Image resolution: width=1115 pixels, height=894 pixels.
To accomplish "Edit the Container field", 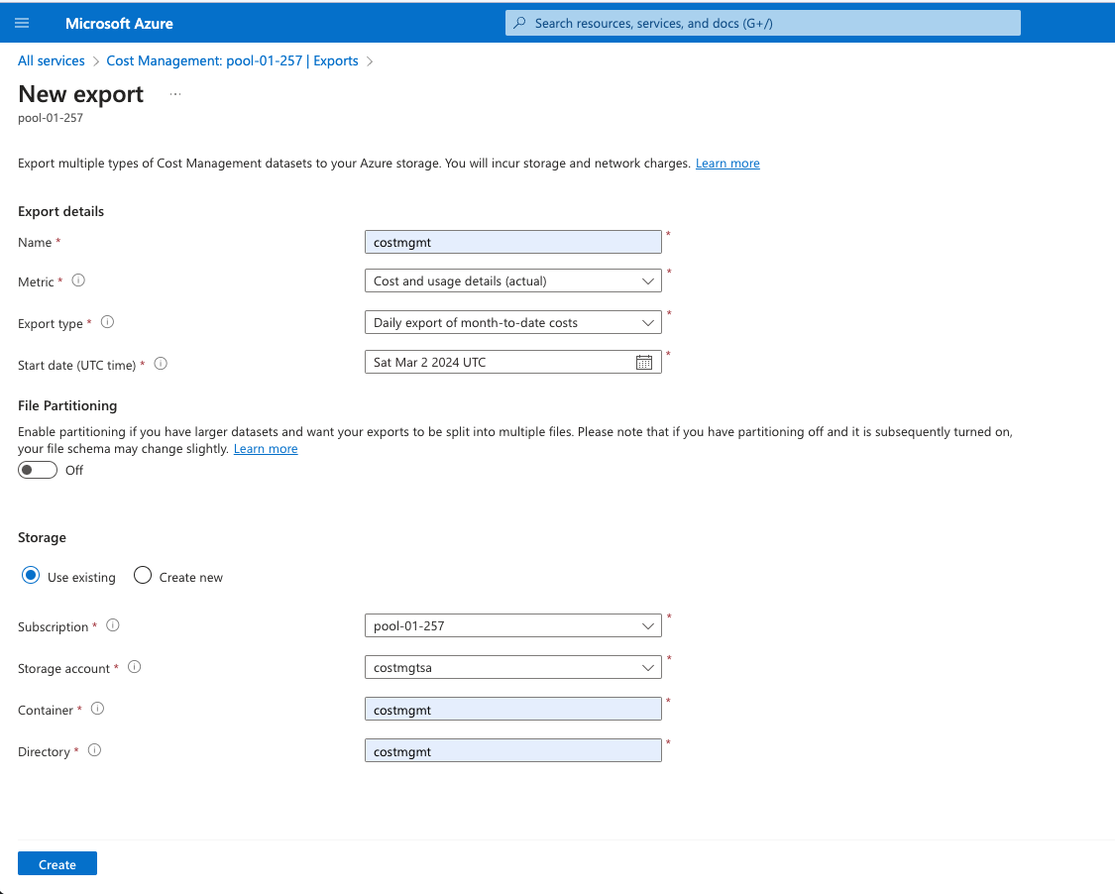I will tap(512, 709).
